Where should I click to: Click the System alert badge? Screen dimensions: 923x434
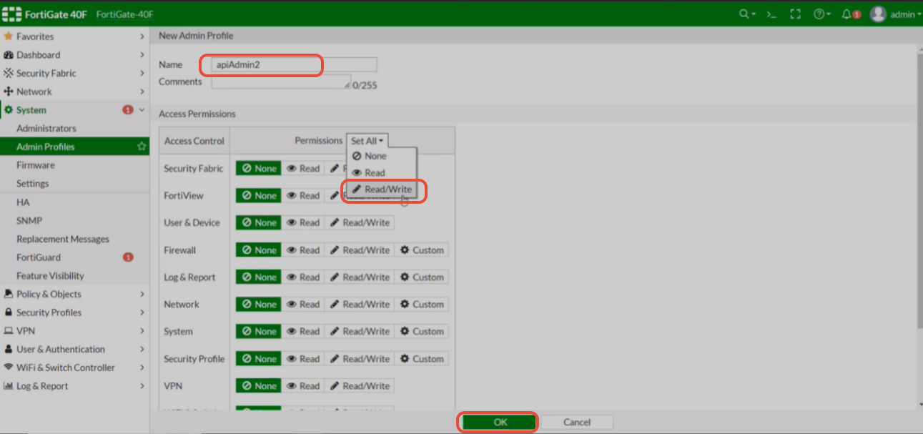128,110
